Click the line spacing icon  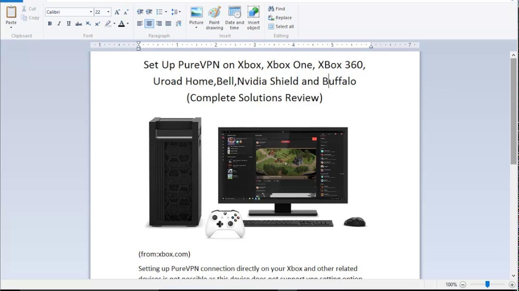(x=174, y=12)
